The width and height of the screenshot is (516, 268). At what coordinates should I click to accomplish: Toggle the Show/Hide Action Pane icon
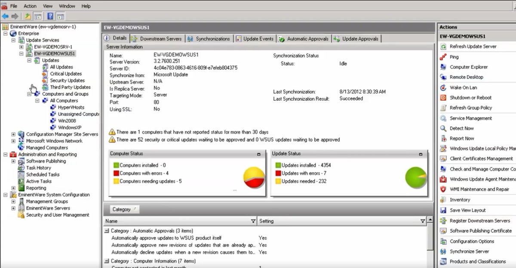pos(61,16)
